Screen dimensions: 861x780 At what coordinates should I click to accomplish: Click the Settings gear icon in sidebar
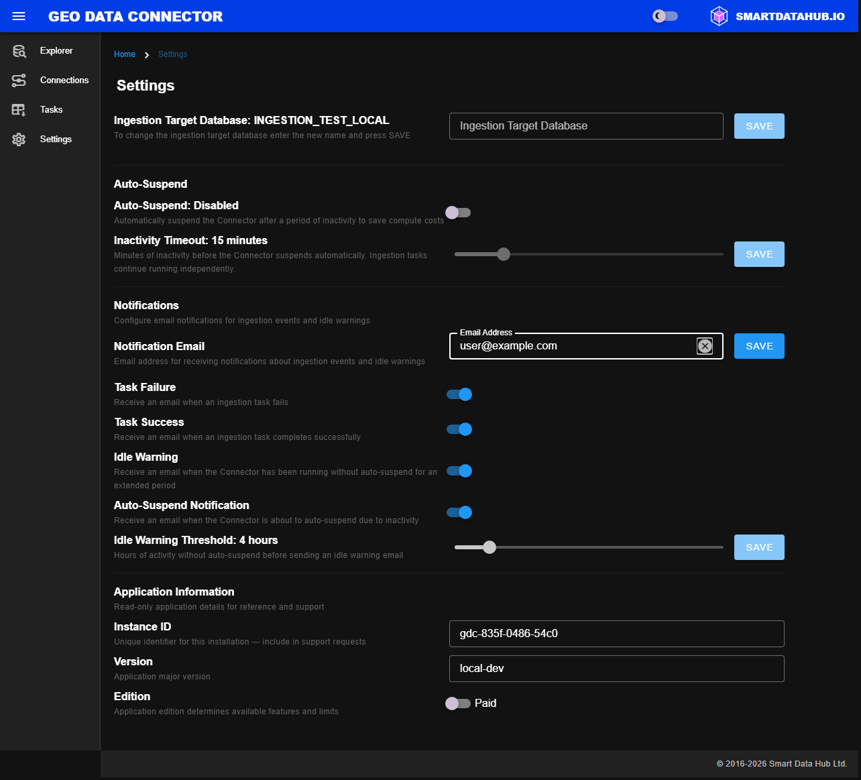coord(19,140)
